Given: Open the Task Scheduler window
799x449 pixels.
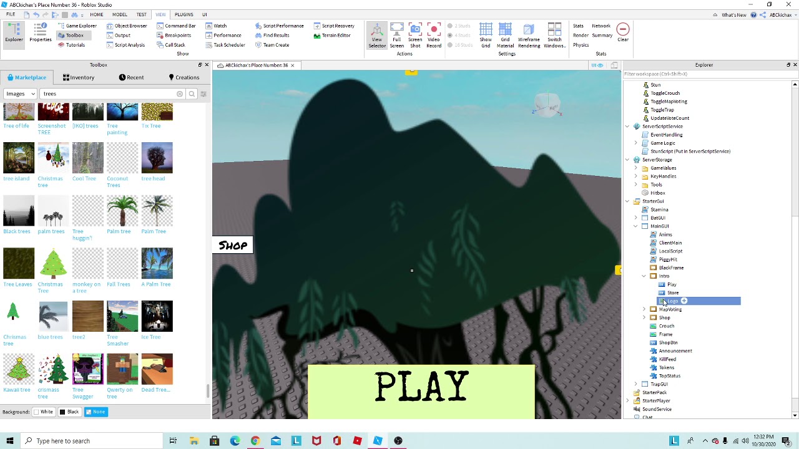Looking at the screenshot, I should (x=225, y=45).
